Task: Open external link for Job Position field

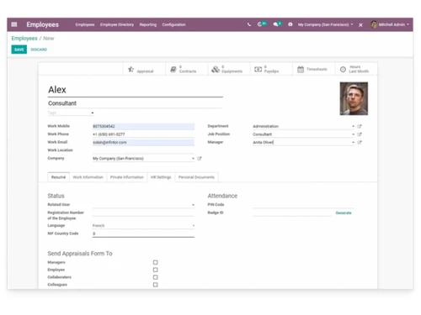Action: coord(360,134)
